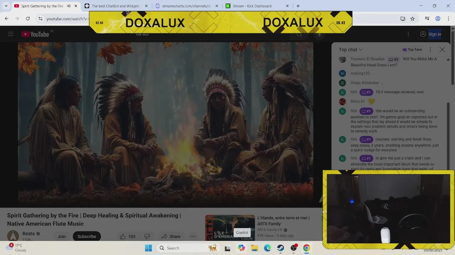The height and width of the screenshot is (255, 455).
Task: Open the YouTube hamburger guide menu
Action: 11,34
